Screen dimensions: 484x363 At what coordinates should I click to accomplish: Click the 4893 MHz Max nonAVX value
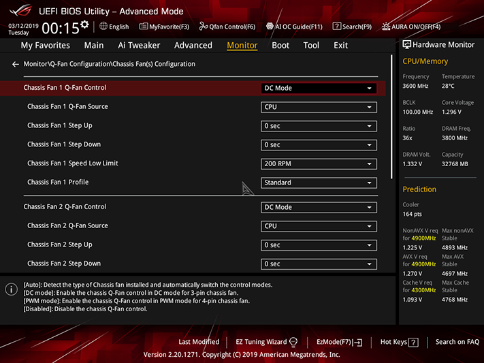(454, 248)
